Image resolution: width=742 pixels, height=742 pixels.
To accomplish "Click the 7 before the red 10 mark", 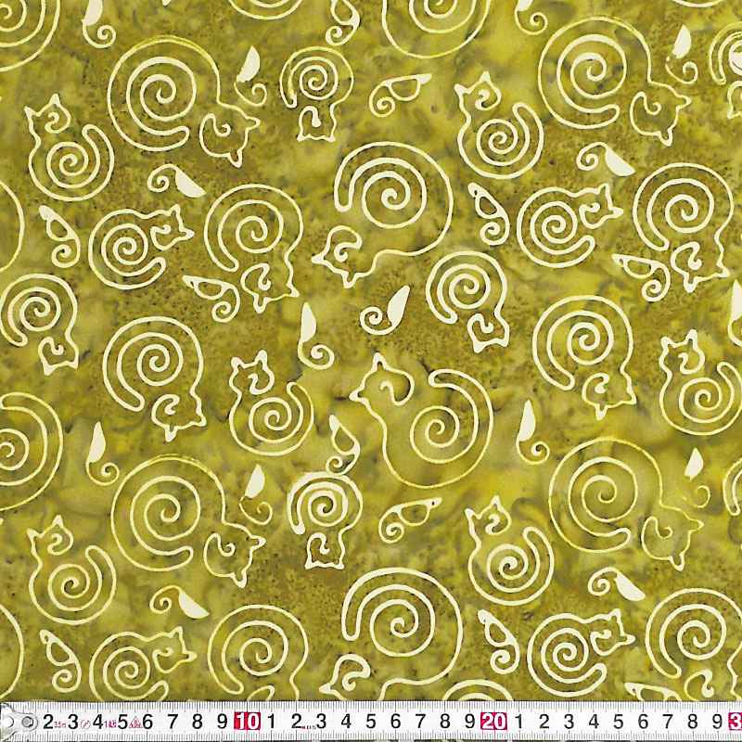I will tap(173, 722).
